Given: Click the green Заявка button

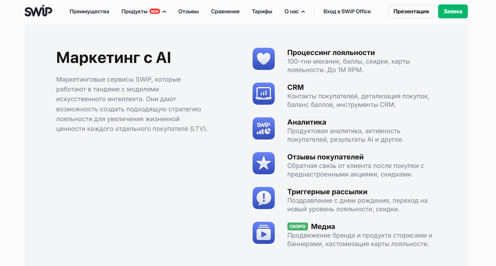Looking at the screenshot, I should (x=453, y=11).
